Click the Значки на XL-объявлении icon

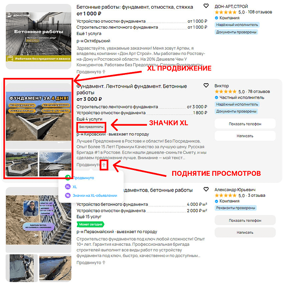pos(68,195)
